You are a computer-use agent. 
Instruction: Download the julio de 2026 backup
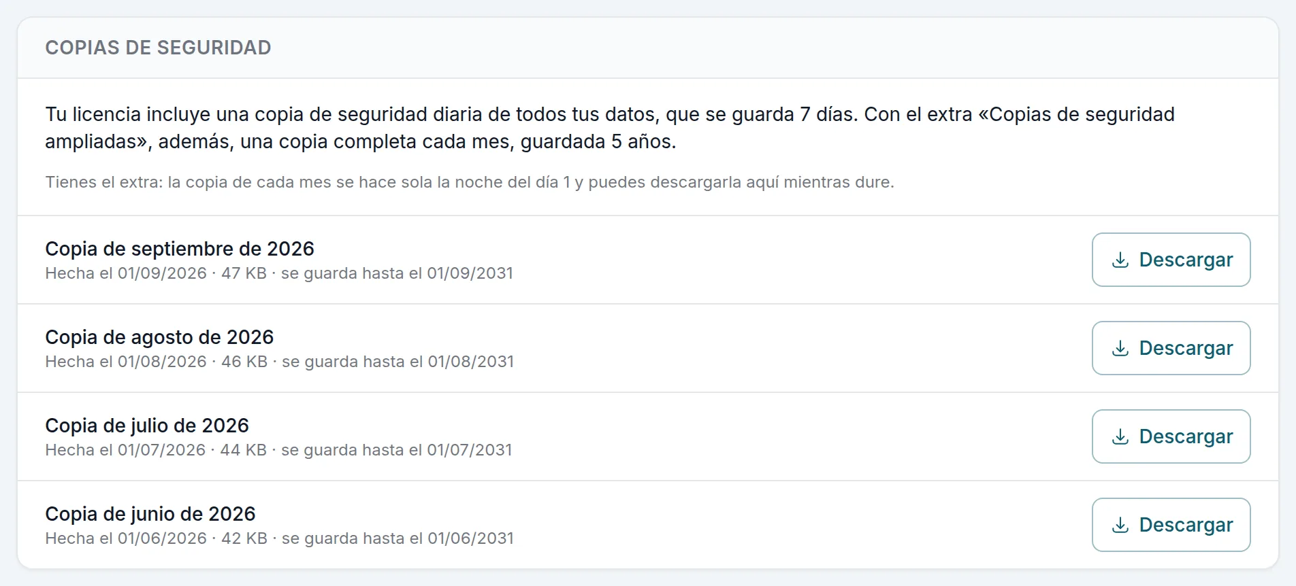(1171, 436)
